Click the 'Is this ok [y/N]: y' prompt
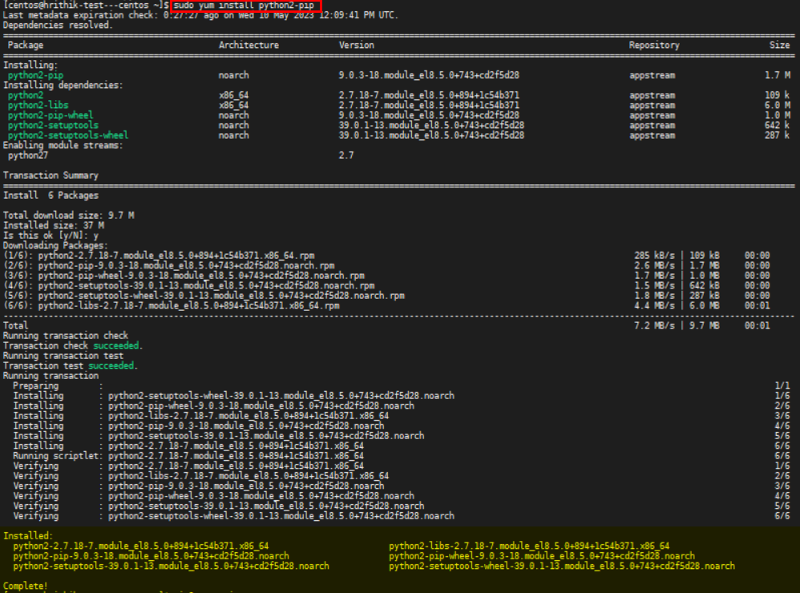This screenshot has width=800, height=593. [x=51, y=236]
